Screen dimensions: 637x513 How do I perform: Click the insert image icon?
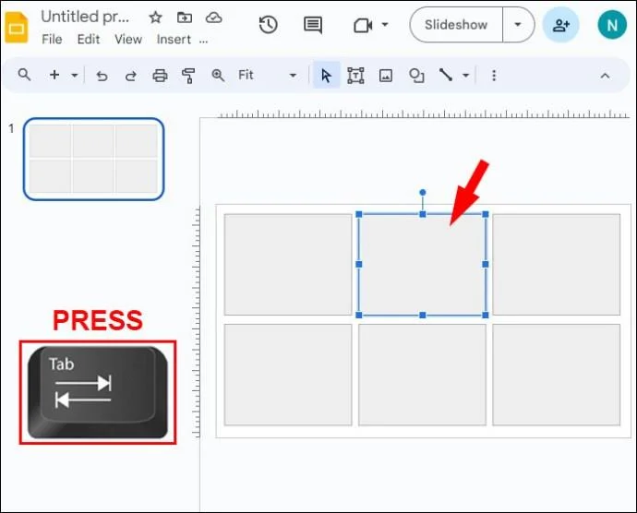coord(386,76)
